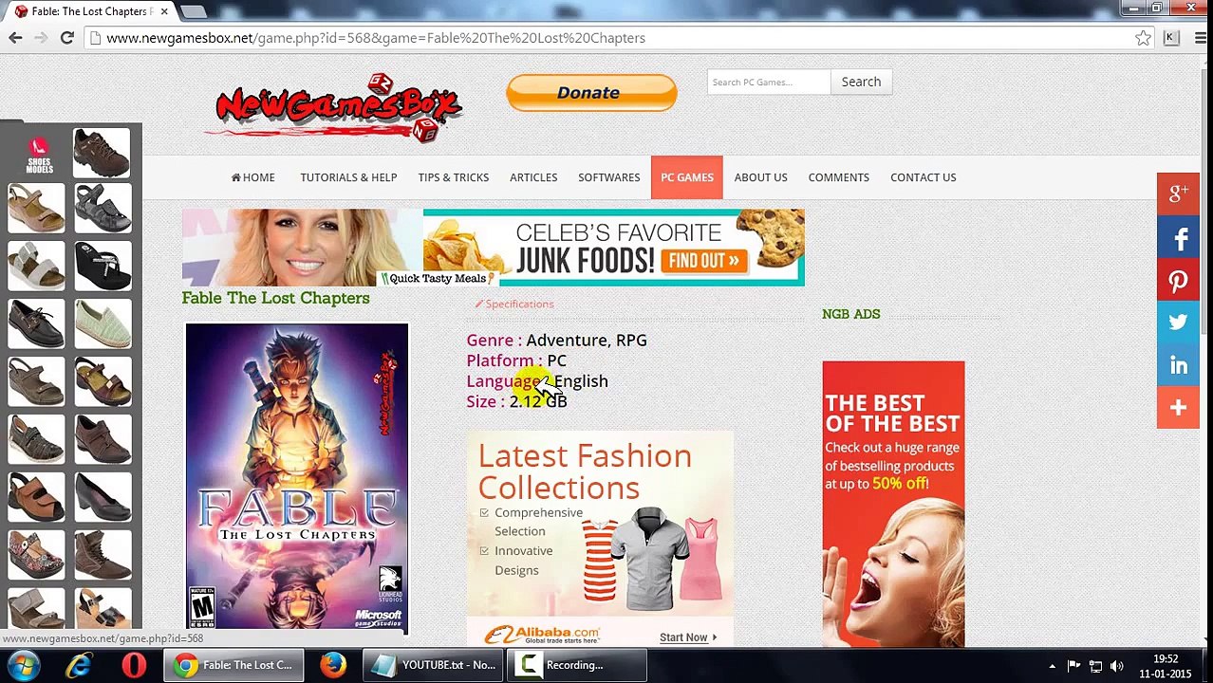This screenshot has width=1213, height=683.
Task: Open SOFTWARES menu item
Action: [609, 177]
